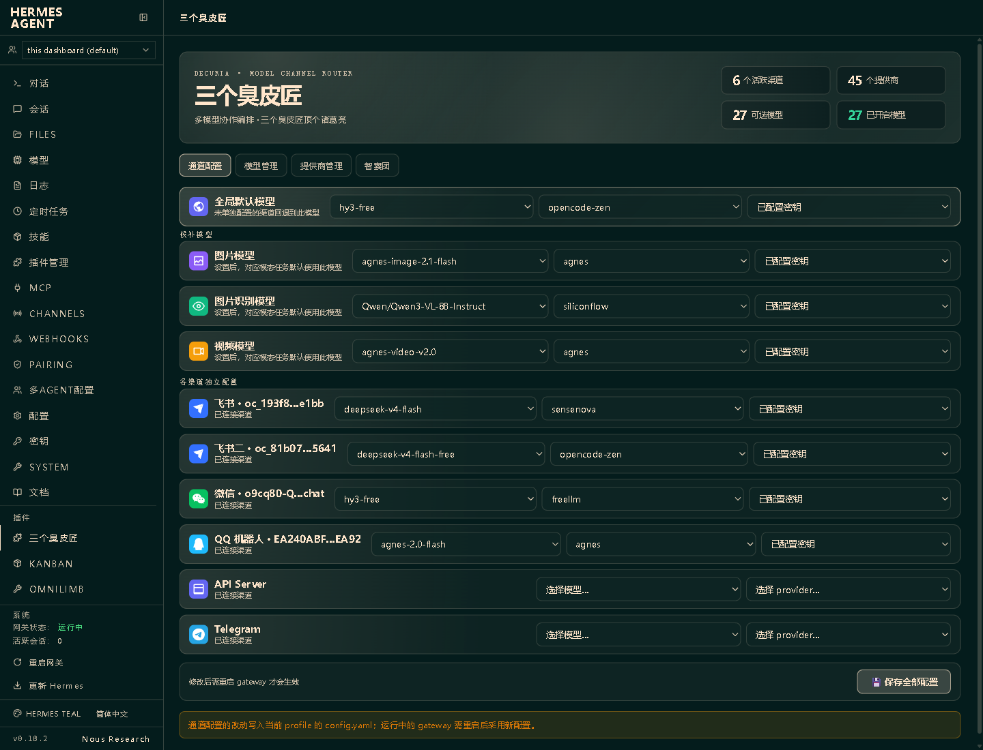Click the 27 可选模型 stat card

click(775, 115)
